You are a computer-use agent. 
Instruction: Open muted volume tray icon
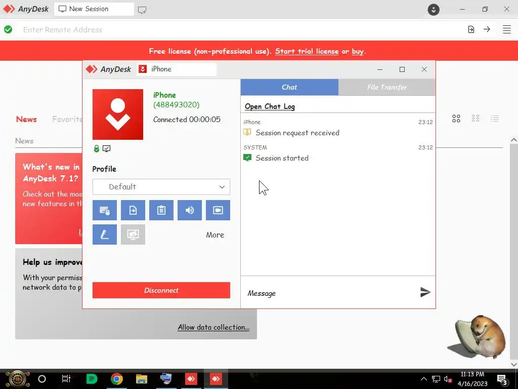pyautogui.click(x=448, y=379)
